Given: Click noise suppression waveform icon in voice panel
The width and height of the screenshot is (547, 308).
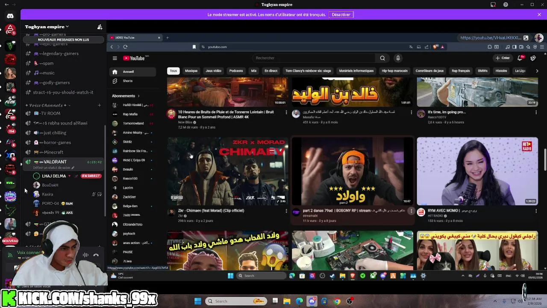Looking at the screenshot, I should pyautogui.click(x=86, y=255).
